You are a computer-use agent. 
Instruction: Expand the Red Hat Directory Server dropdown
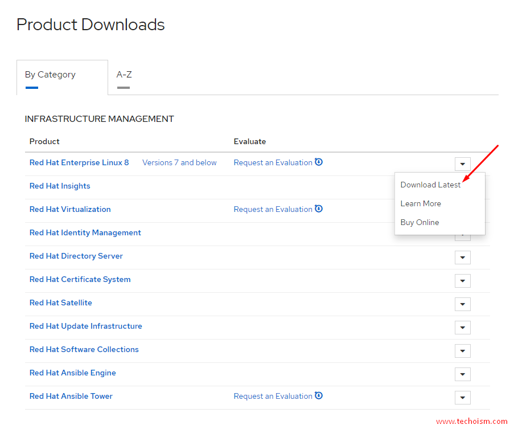point(463,258)
